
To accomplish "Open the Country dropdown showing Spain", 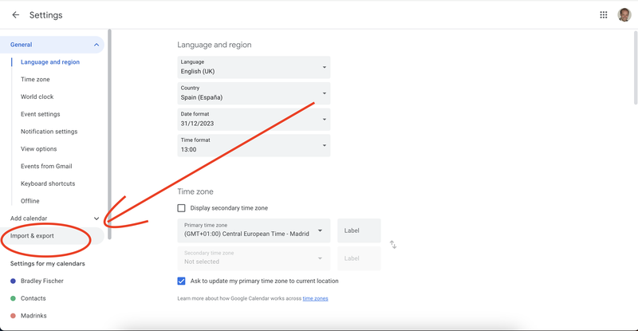I will tap(254, 93).
